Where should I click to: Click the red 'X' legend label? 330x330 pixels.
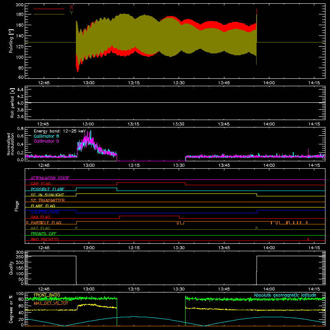pos(71,7)
